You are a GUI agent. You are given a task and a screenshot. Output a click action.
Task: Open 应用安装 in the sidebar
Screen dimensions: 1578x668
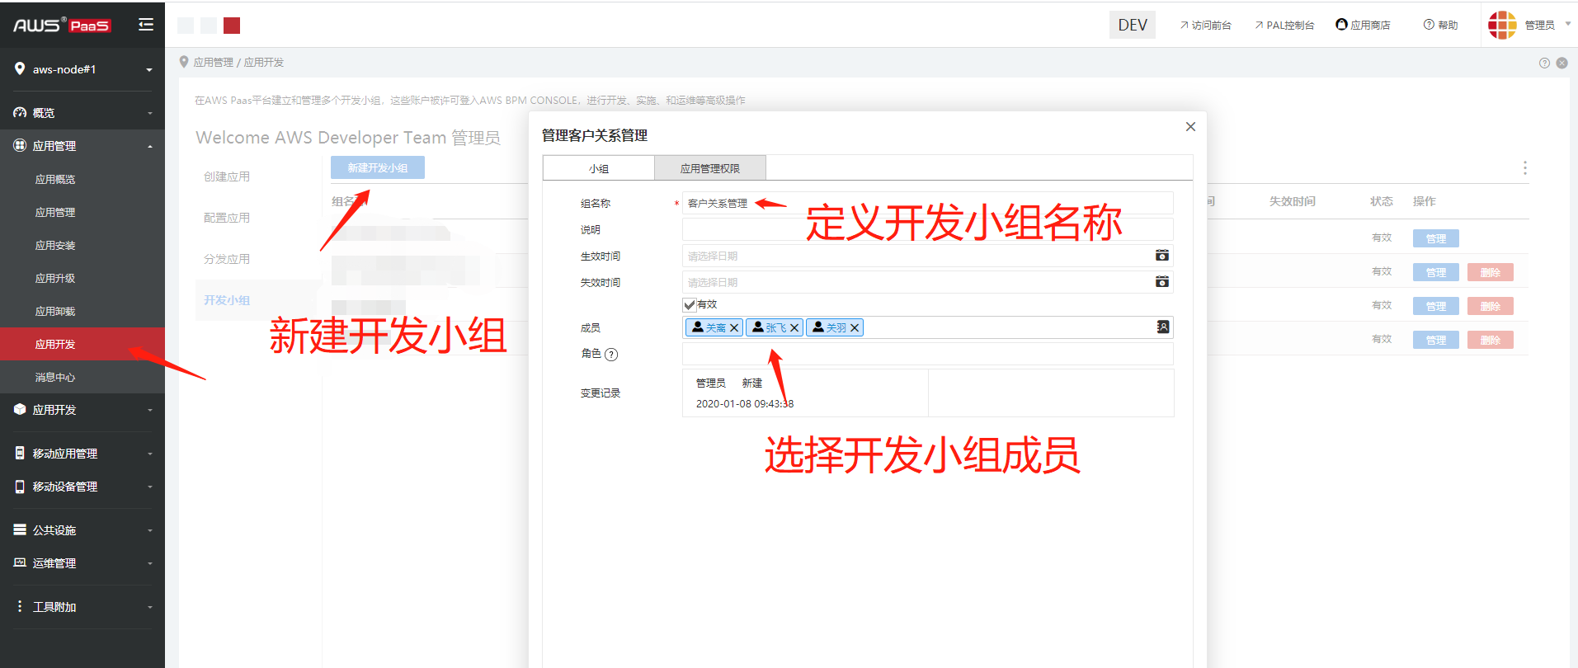tap(55, 245)
